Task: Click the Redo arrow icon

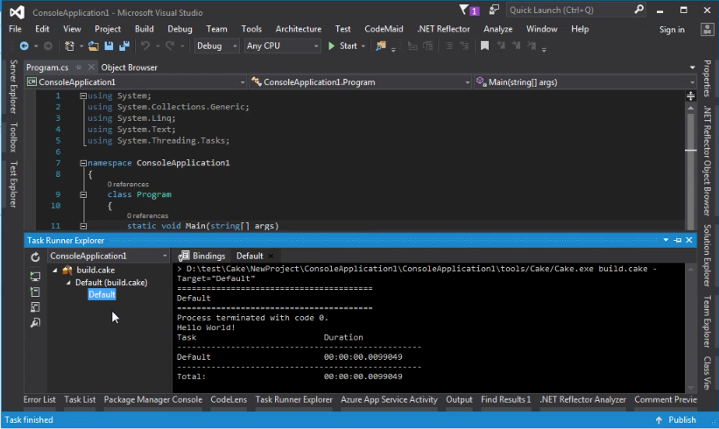Action: pyautogui.click(x=170, y=46)
